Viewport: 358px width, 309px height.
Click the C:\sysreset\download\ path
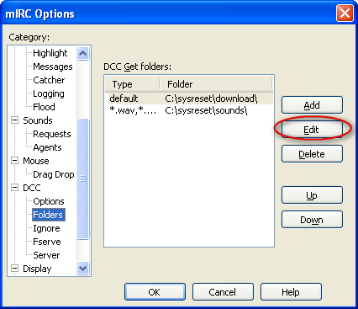point(211,99)
